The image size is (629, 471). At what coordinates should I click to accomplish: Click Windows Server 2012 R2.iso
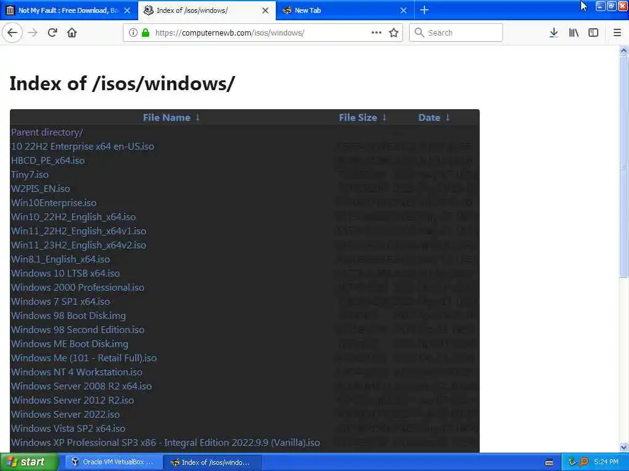coord(72,400)
